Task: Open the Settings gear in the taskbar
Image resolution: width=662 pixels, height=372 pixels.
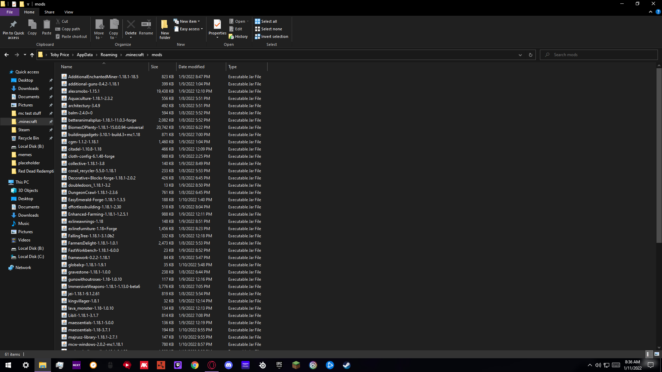Action: [26, 365]
